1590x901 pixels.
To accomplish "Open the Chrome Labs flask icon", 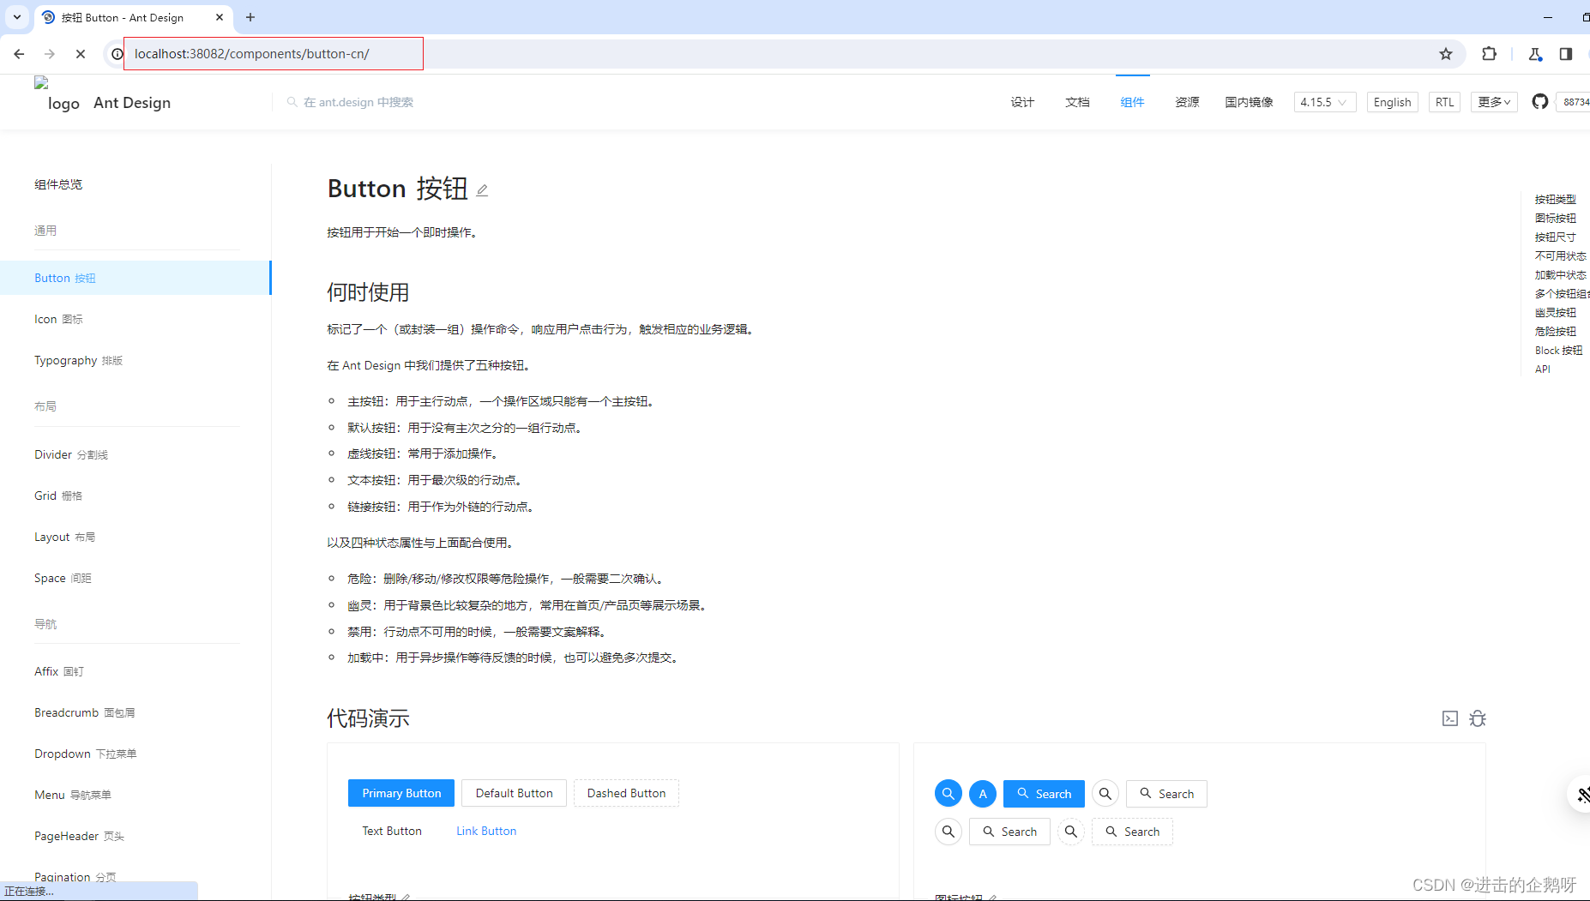I will pos(1535,54).
